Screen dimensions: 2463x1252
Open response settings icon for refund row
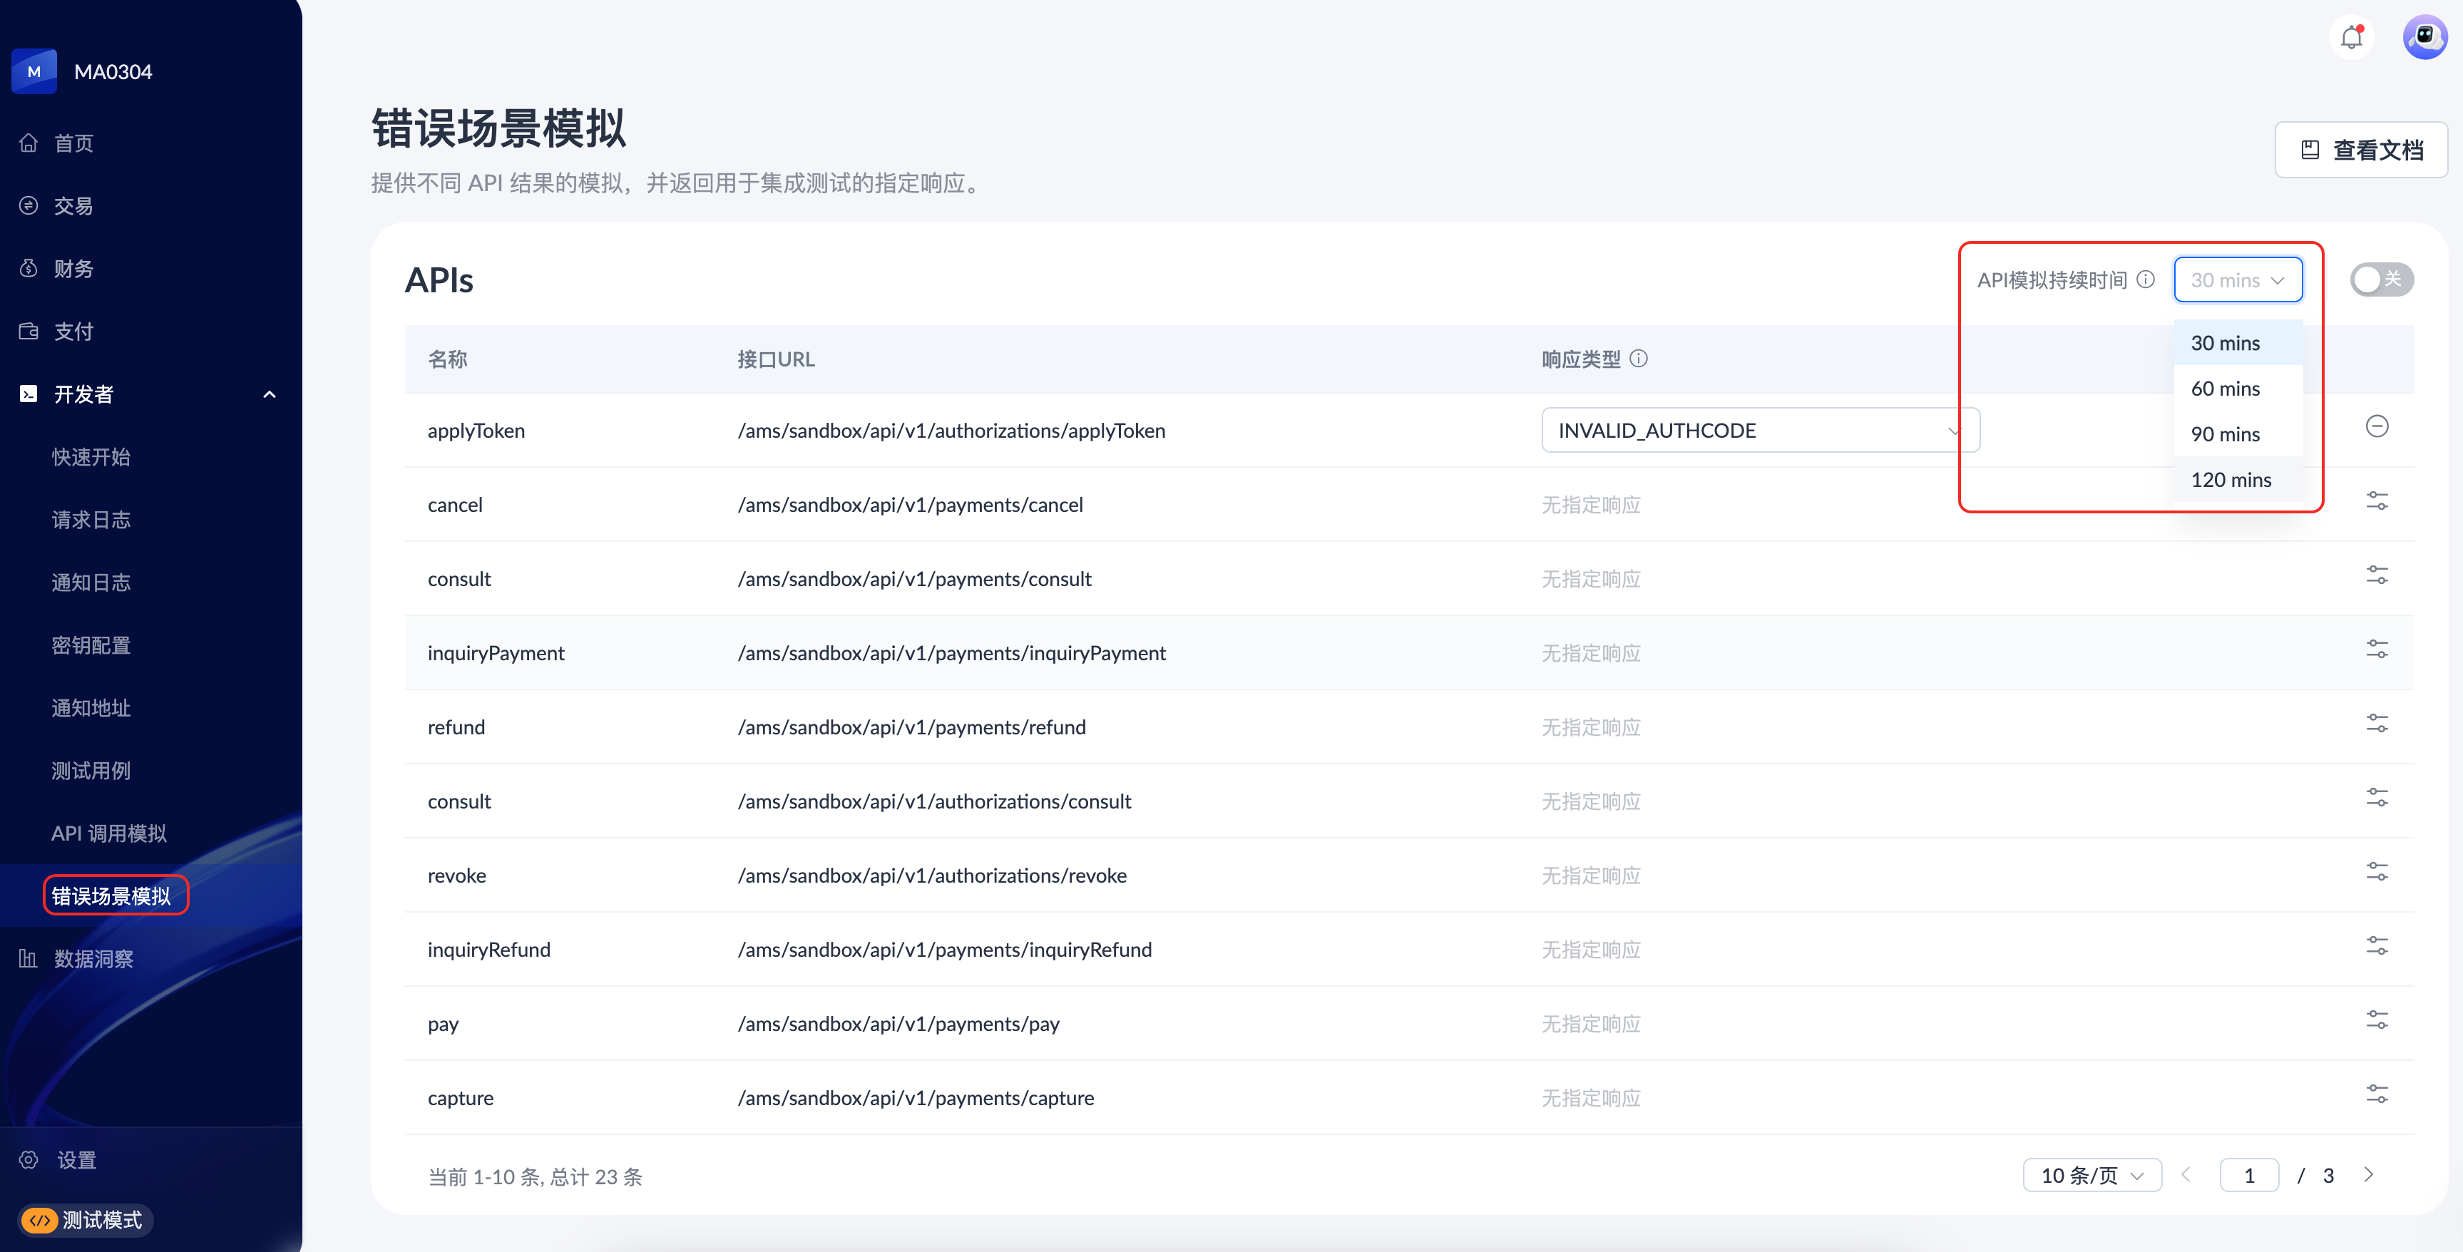tap(2376, 724)
